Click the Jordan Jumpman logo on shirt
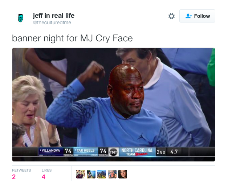Image resolution: width=228 pixels, height=181 pixels. (142, 136)
